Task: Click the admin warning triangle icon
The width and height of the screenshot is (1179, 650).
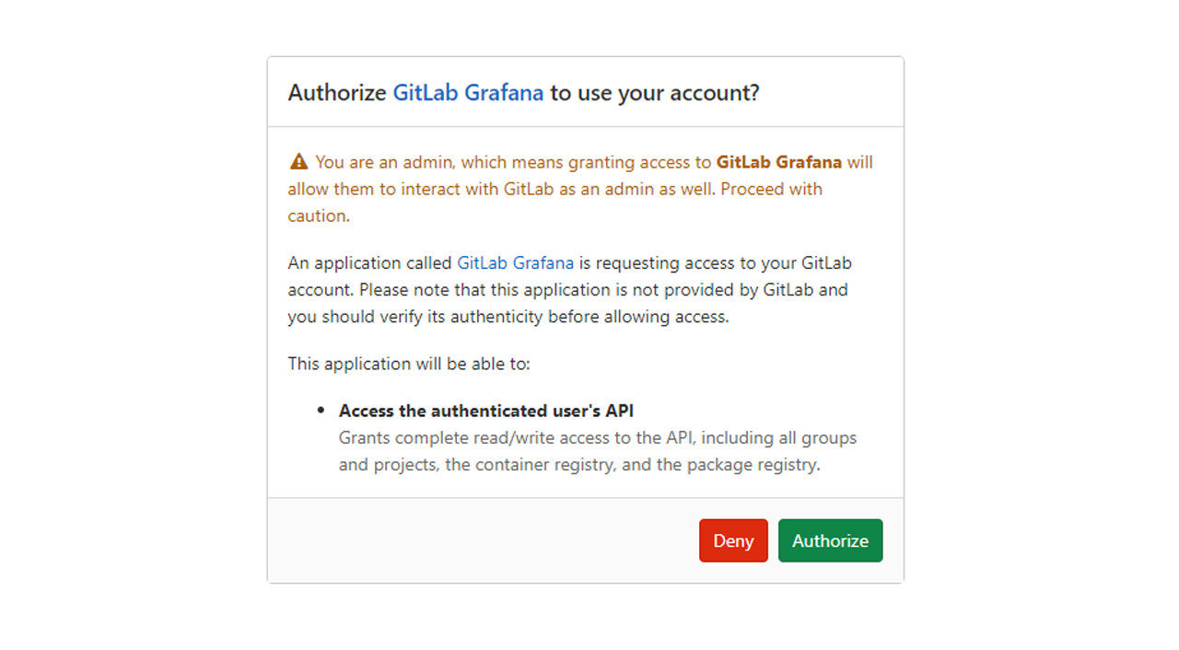Action: [298, 162]
